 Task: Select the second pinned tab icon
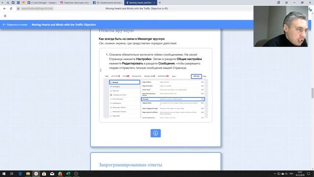point(13,2)
